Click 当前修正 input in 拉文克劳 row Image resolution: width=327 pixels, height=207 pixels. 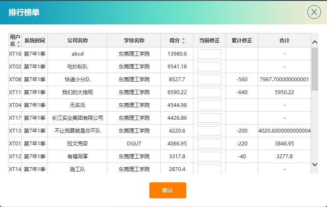click(x=209, y=144)
